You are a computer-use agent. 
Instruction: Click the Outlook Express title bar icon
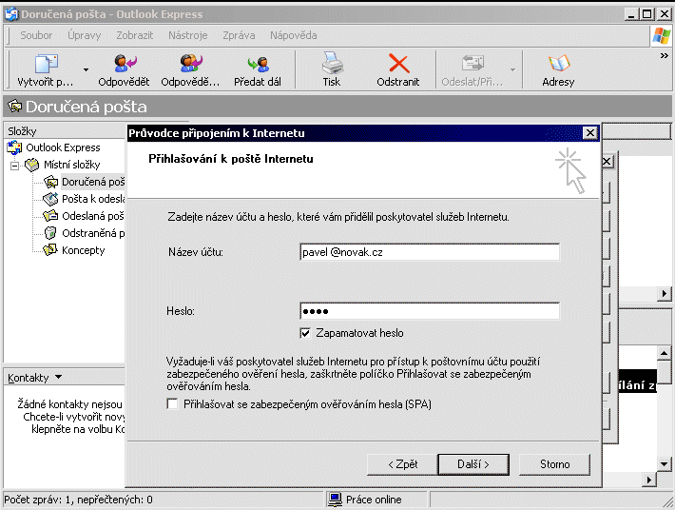coord(11,14)
